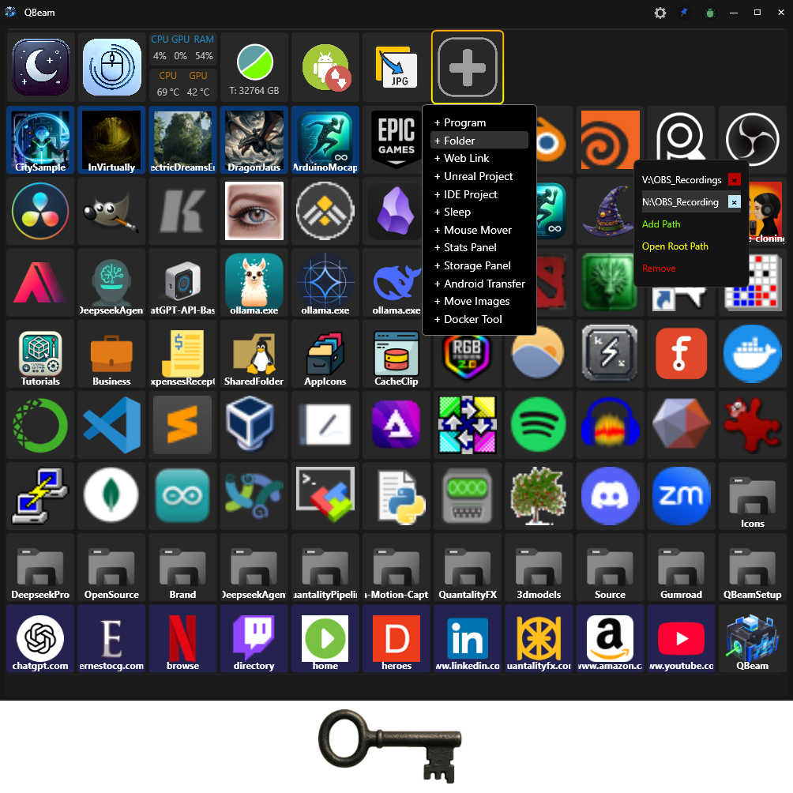Open SharedFolder with penguin icon
The image size is (793, 793).
pos(254,354)
